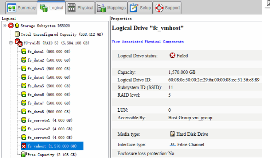Click the Total Unconfigured Capacity cylinder icon
This screenshot has width=270, height=158.
tap(17, 34)
